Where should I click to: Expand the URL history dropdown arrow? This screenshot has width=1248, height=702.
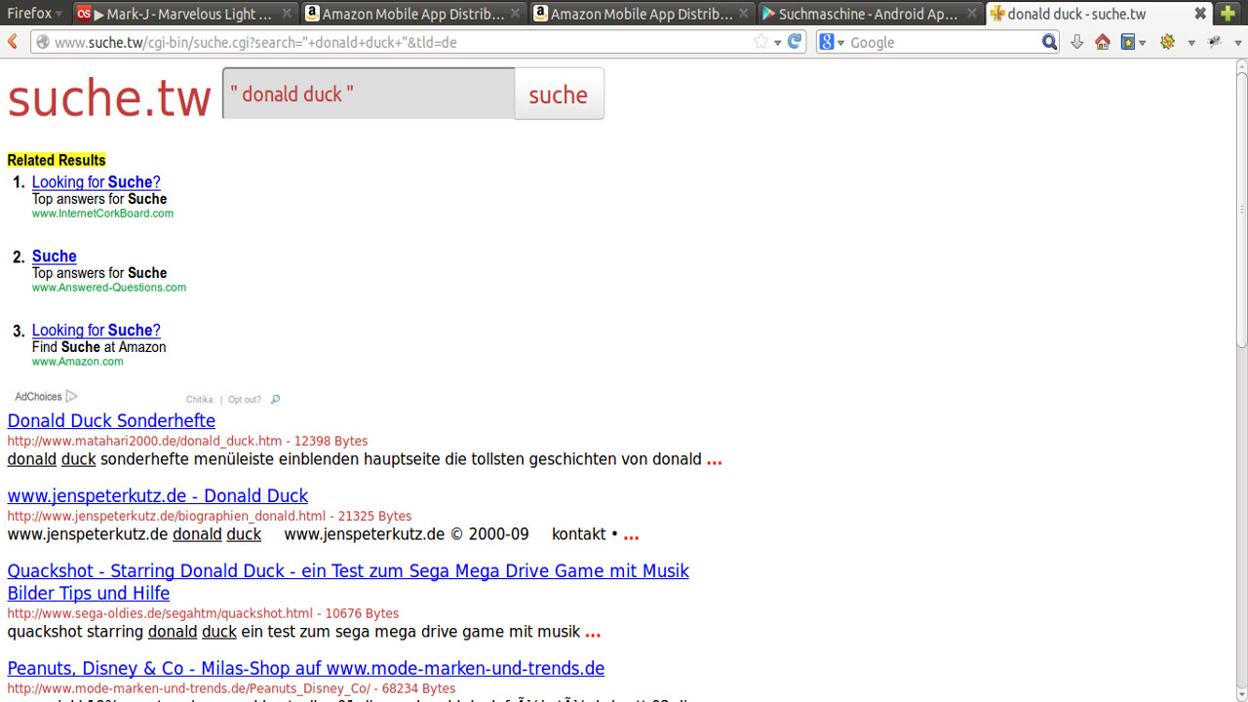[777, 43]
